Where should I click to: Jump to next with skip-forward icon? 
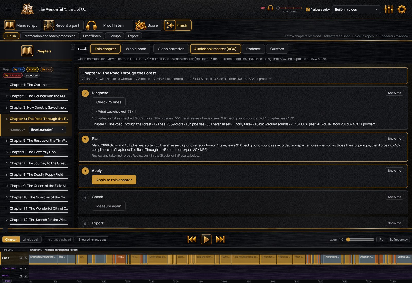tap(220, 239)
